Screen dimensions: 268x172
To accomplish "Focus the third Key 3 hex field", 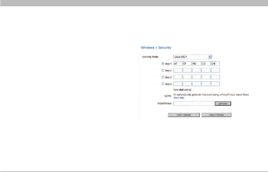I will click(197, 77).
